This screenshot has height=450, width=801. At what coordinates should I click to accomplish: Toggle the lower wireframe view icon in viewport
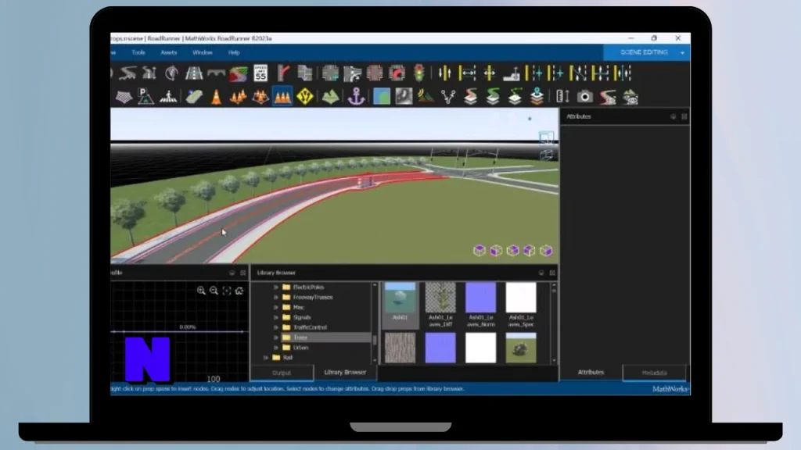coord(546,155)
